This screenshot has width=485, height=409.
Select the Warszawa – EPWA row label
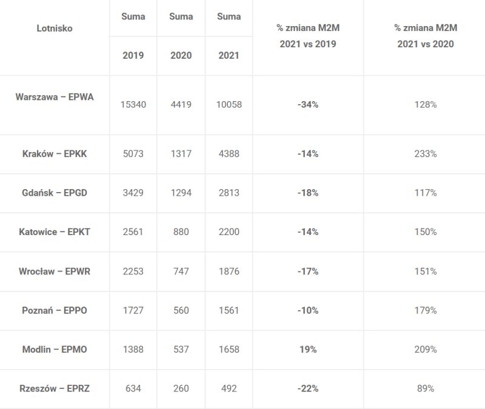pos(55,97)
